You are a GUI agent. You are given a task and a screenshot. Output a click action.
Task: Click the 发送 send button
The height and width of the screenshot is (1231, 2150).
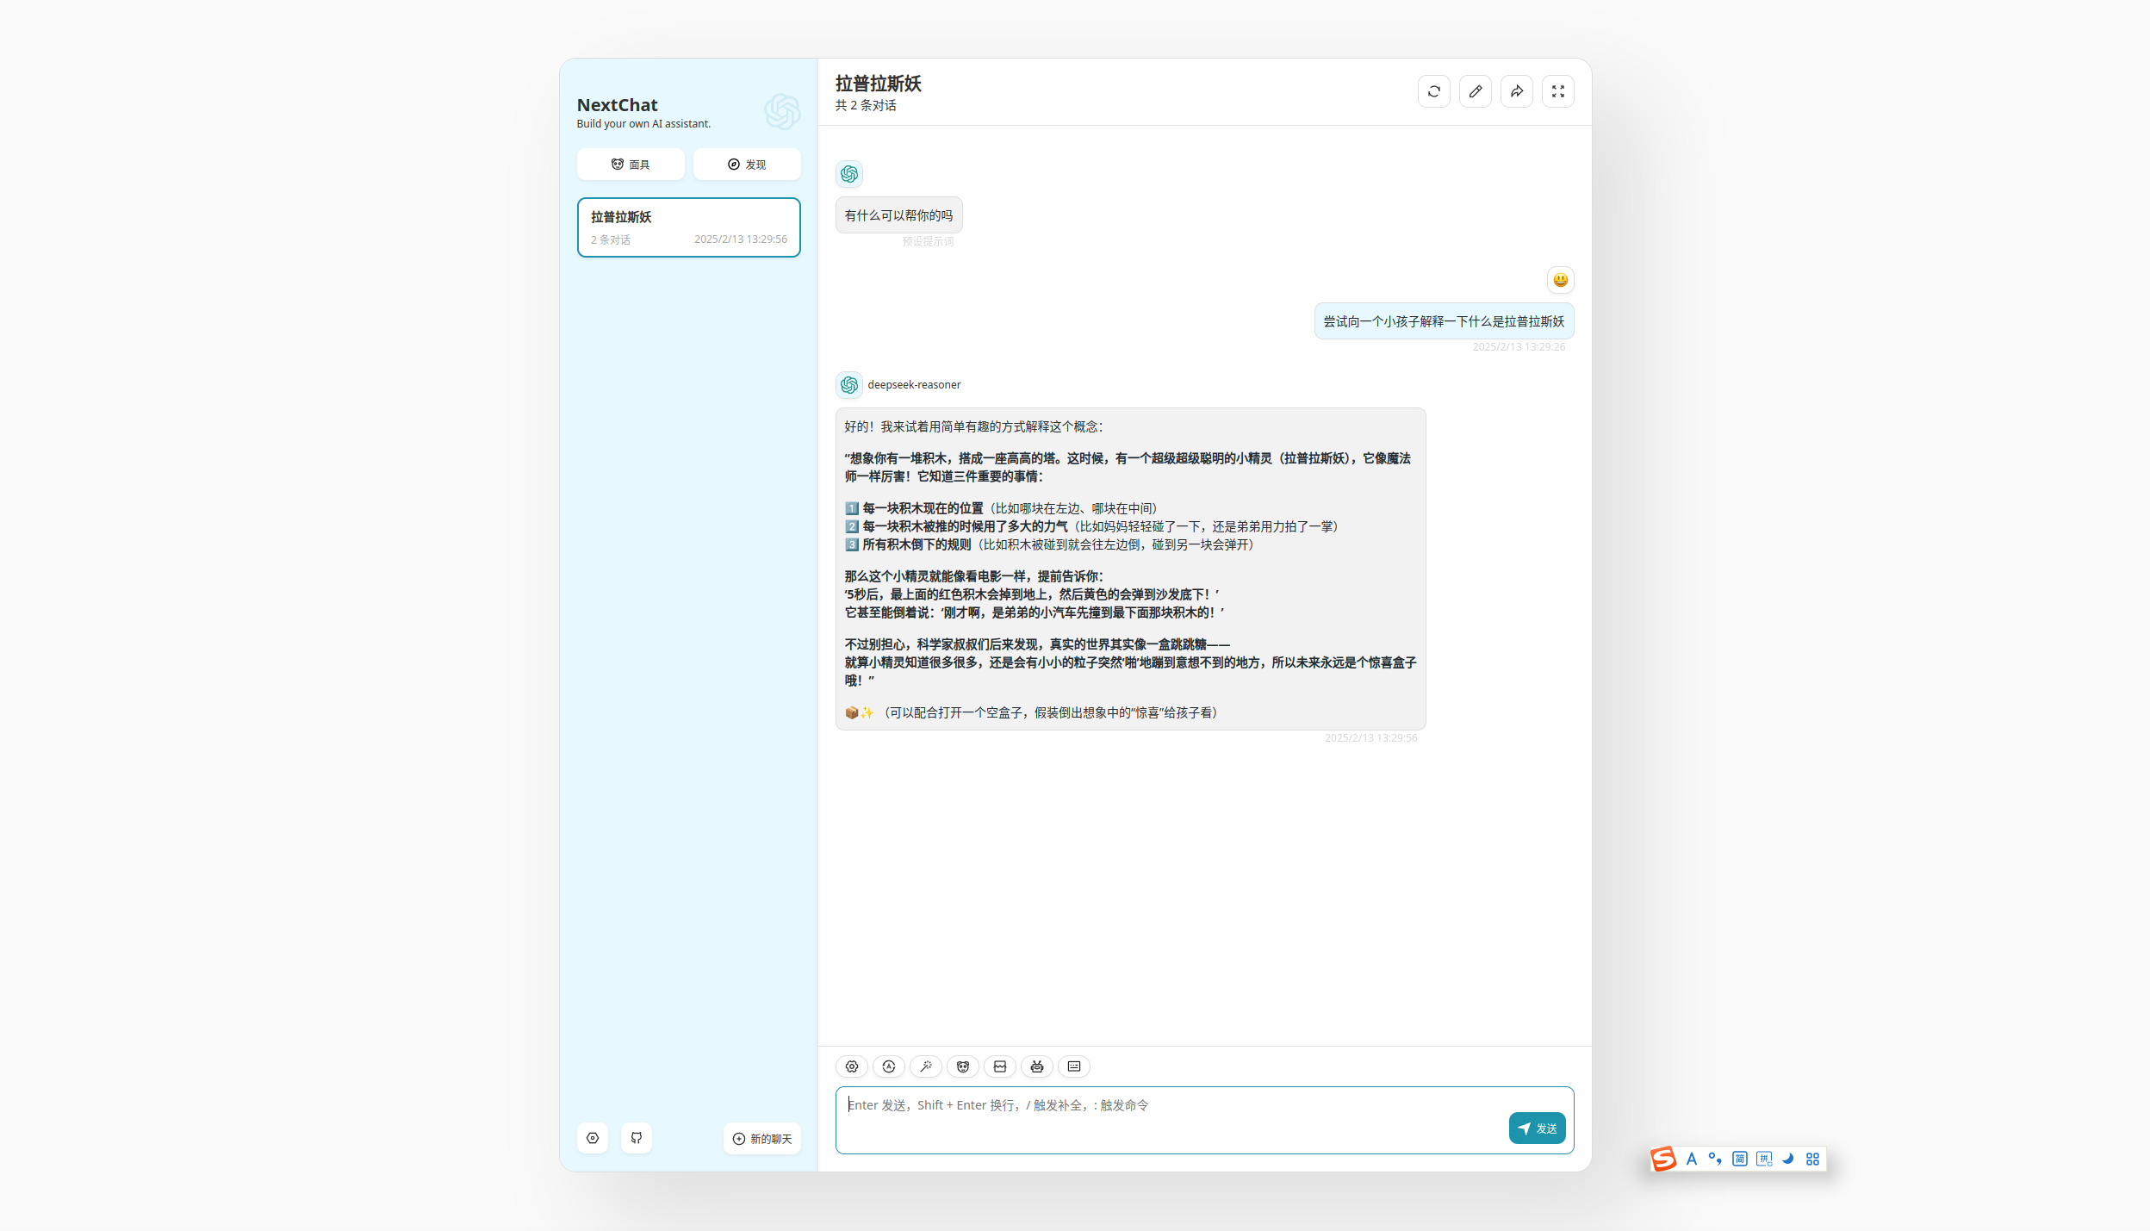1537,1128
